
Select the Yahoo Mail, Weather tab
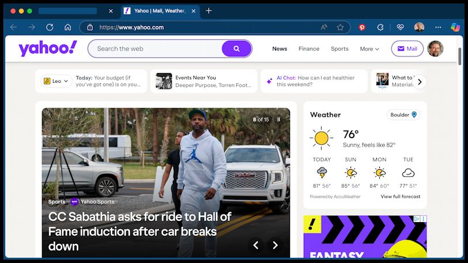coord(160,11)
